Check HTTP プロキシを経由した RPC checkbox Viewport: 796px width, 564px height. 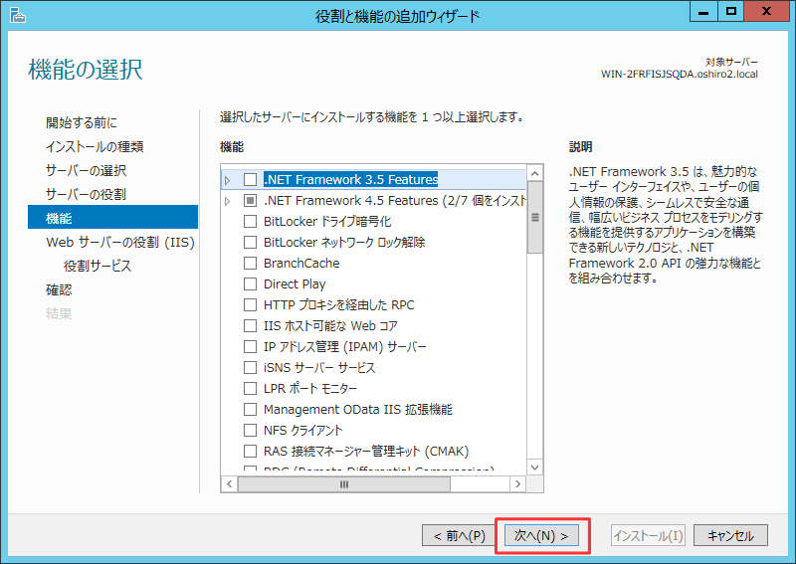pyautogui.click(x=251, y=304)
